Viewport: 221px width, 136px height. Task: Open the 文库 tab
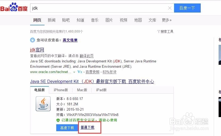coord(152,20)
